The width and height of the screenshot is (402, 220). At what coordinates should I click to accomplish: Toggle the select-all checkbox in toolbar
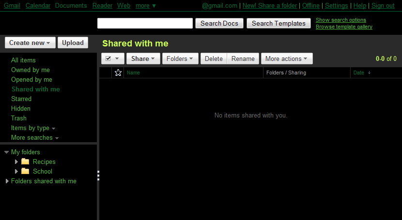tap(108, 59)
